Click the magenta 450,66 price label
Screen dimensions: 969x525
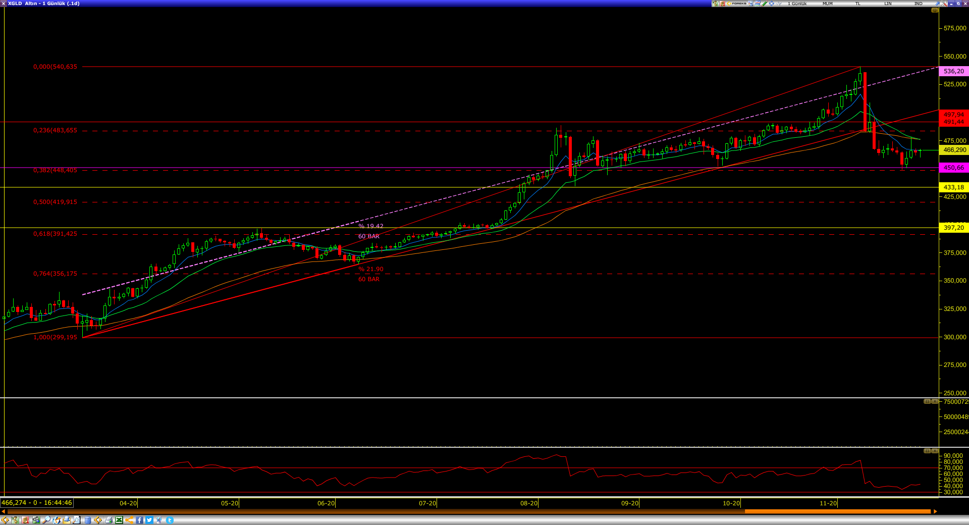click(x=954, y=168)
